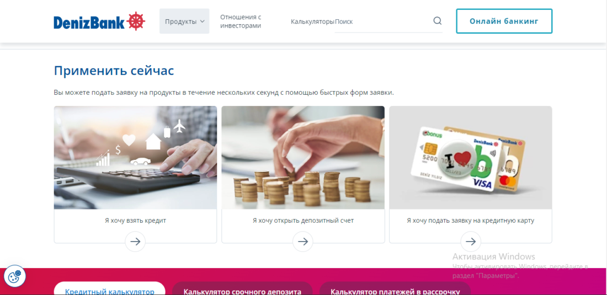Click the chevron next to Продукты
This screenshot has height=295, width=607.
pyautogui.click(x=202, y=22)
